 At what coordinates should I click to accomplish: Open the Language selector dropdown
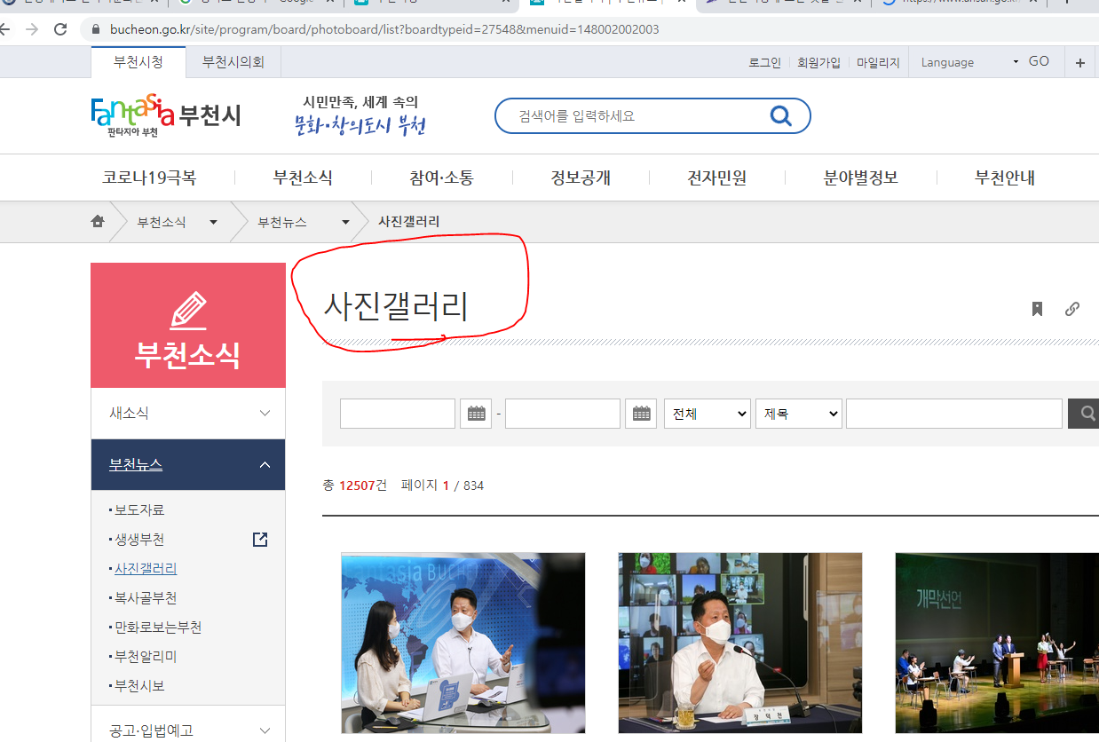pos(969,62)
